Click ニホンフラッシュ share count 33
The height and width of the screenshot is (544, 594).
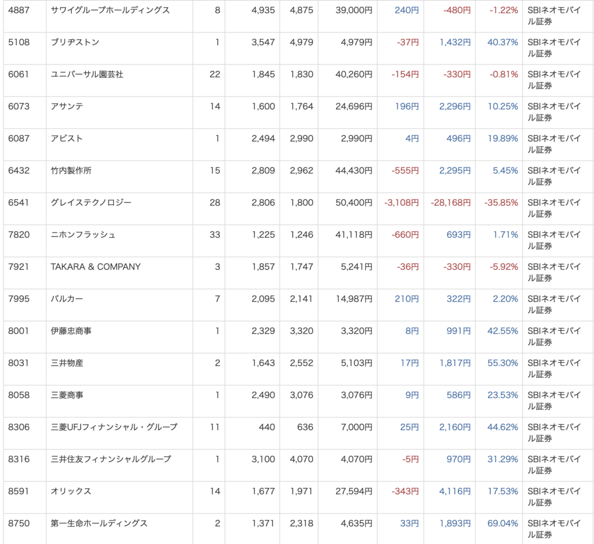pos(215,234)
